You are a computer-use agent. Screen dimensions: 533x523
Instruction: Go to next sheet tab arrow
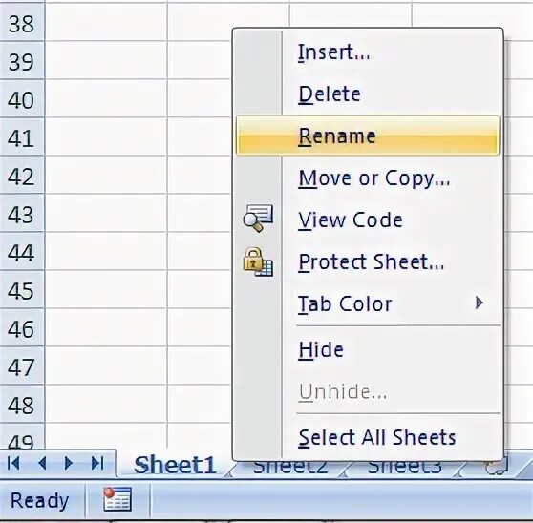[69, 463]
